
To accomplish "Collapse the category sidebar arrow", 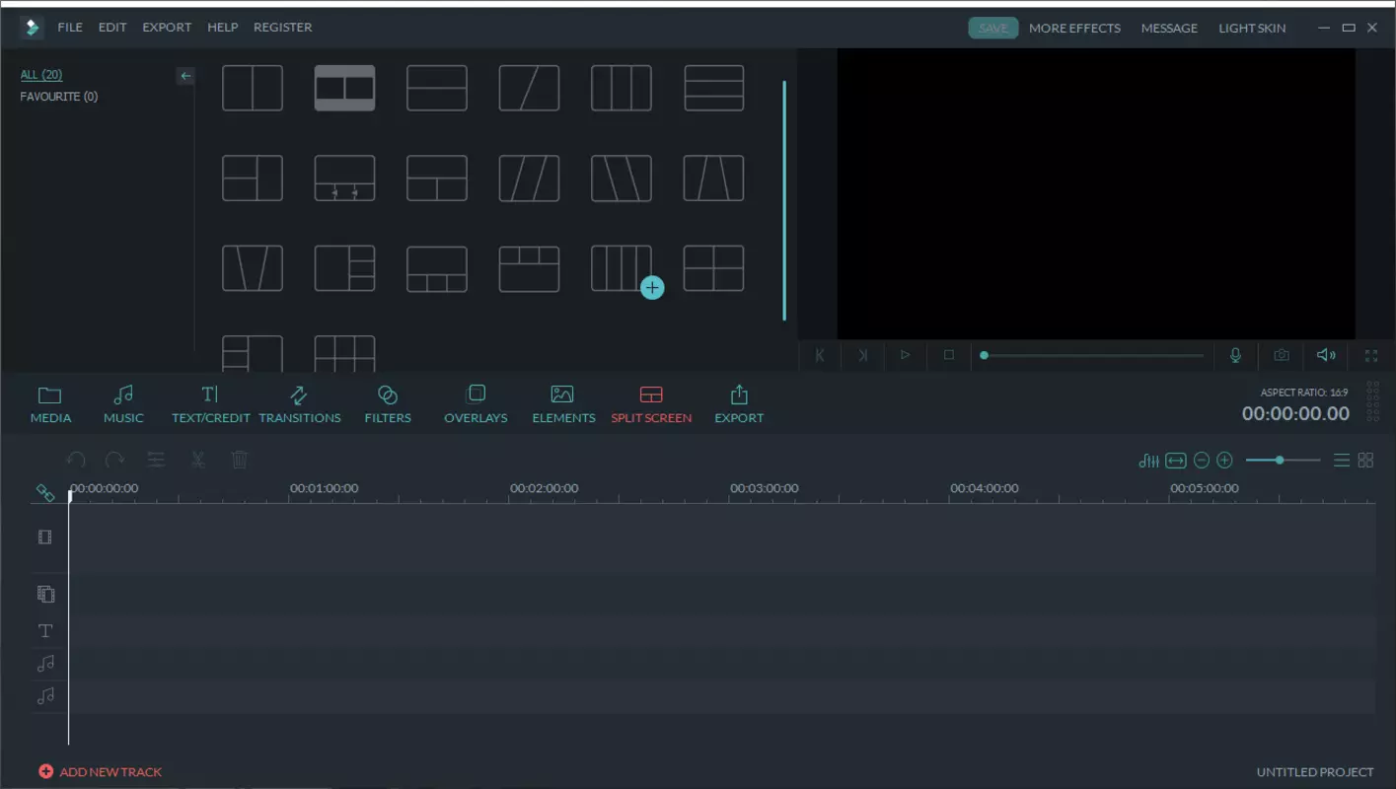I will [185, 76].
